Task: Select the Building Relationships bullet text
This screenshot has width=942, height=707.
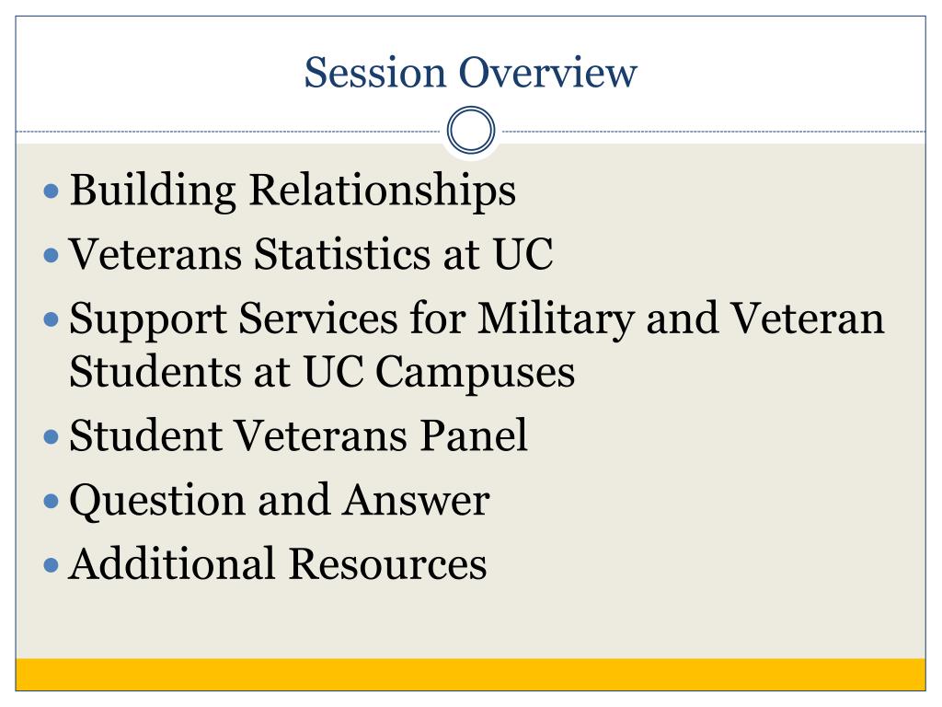Action: click(293, 191)
